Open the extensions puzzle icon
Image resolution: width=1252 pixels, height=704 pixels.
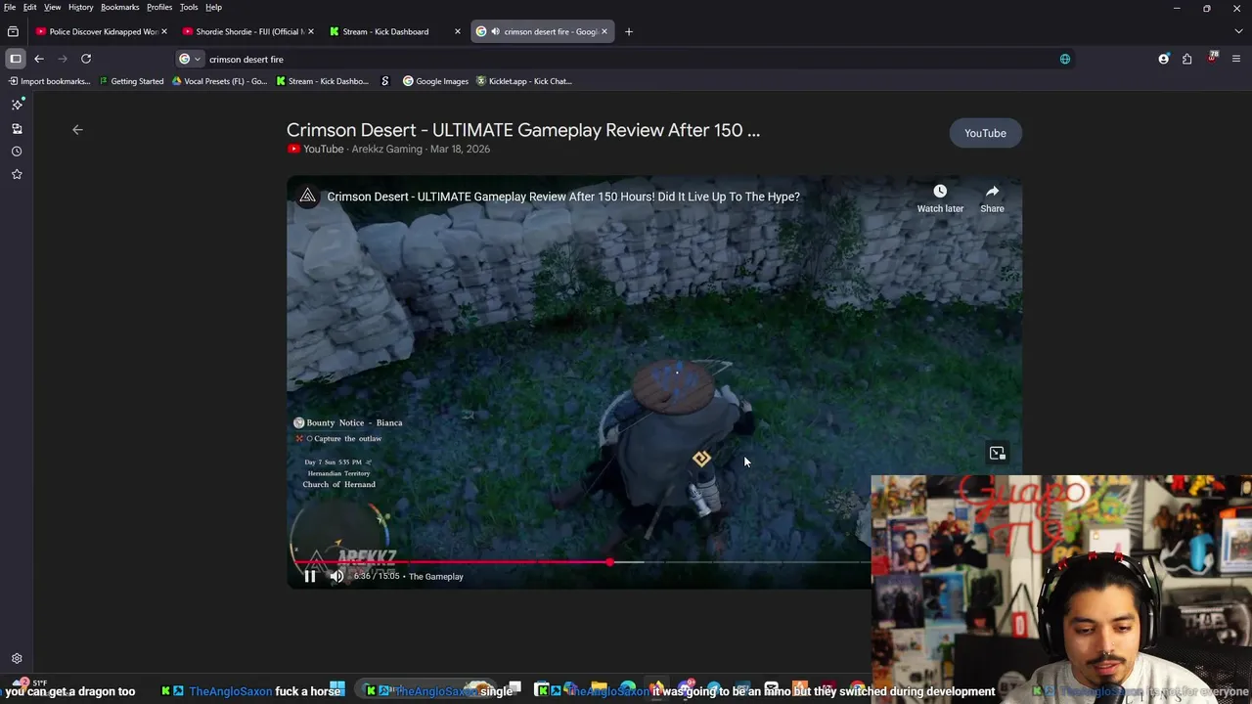click(1186, 59)
